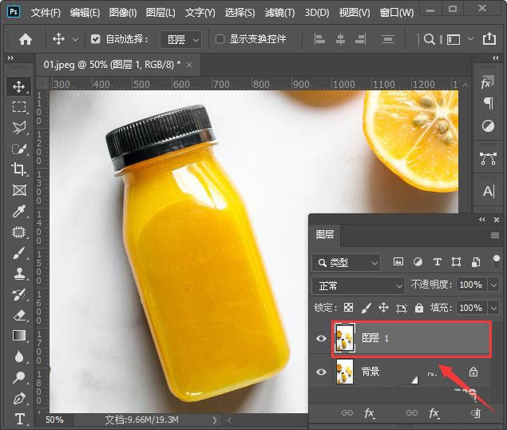Screen dimensions: 507x430
Task: Align right edges in options bar
Action: pos(360,39)
